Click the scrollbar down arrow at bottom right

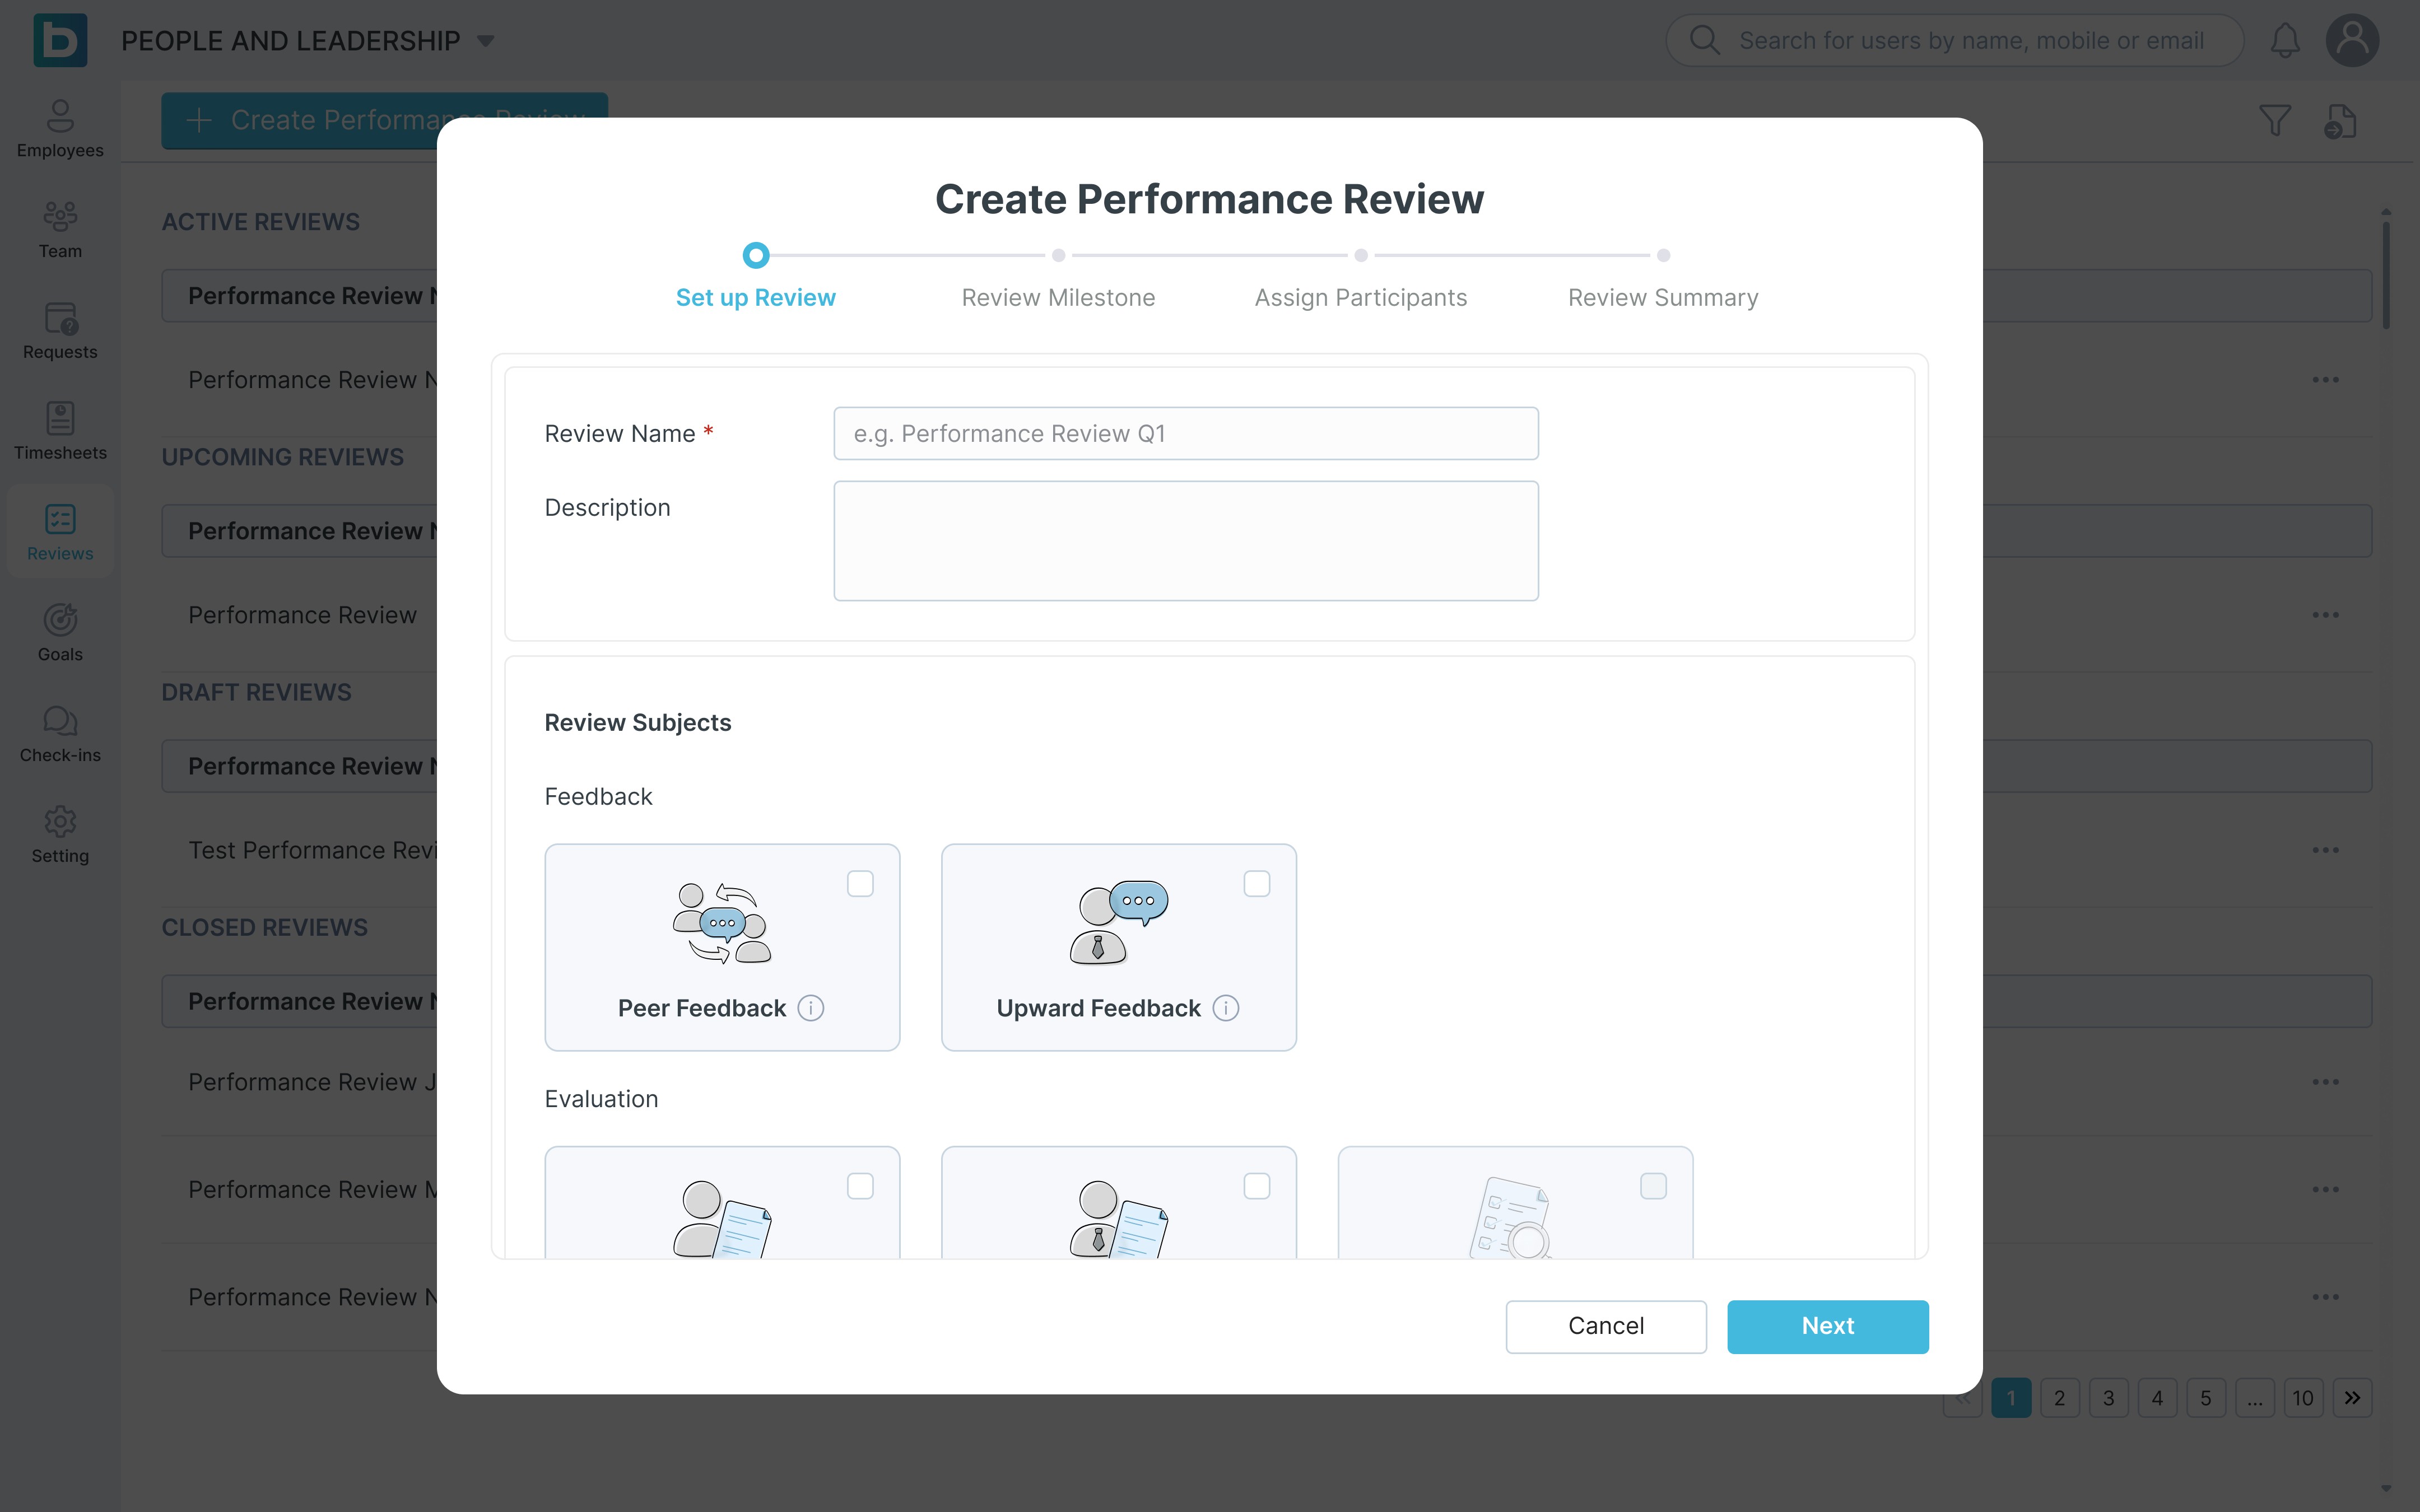2386,1488
